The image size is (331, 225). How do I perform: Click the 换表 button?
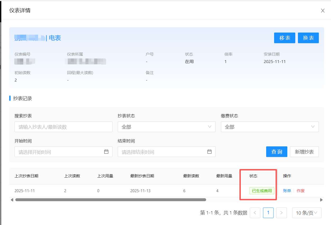308,38
